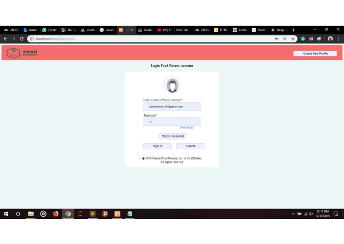
Task: Open the taskbar clock and date
Action: (323, 214)
